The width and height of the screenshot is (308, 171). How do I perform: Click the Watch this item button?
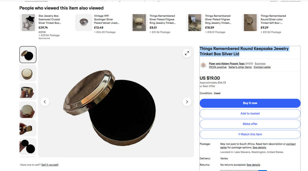coord(250,134)
